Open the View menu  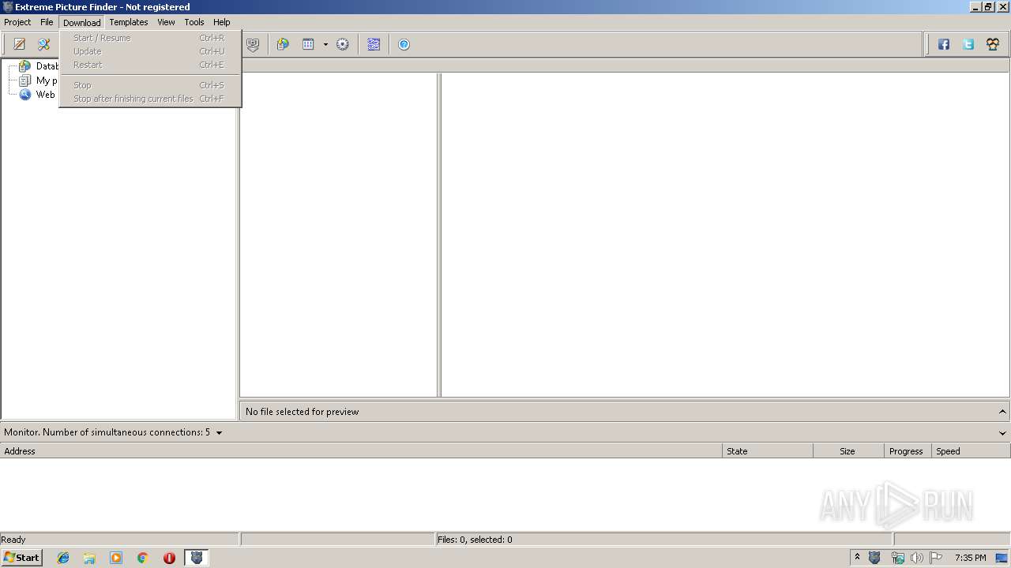[x=166, y=22]
